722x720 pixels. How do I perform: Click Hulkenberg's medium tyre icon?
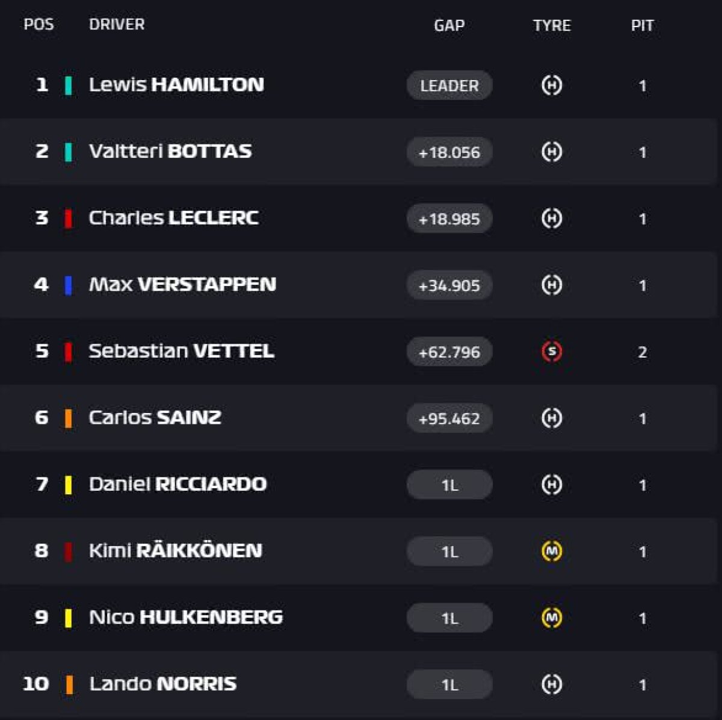[552, 618]
